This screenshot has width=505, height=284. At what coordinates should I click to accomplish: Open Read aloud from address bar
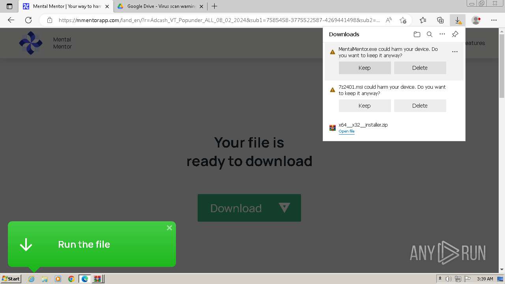click(x=389, y=20)
